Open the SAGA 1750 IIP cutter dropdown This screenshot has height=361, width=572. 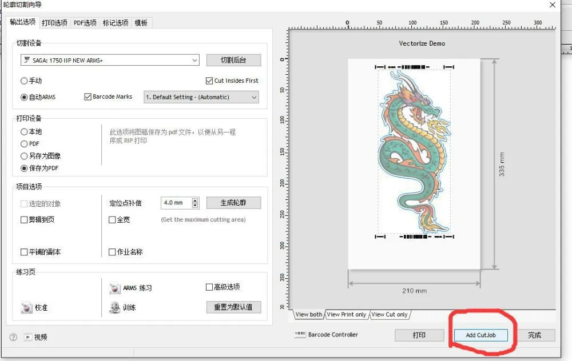click(110, 60)
